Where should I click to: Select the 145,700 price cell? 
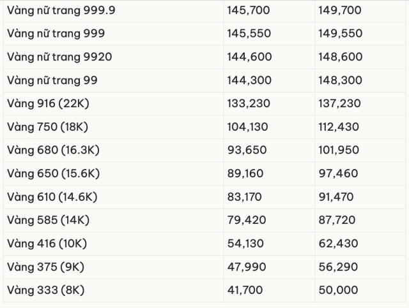[x=249, y=10]
